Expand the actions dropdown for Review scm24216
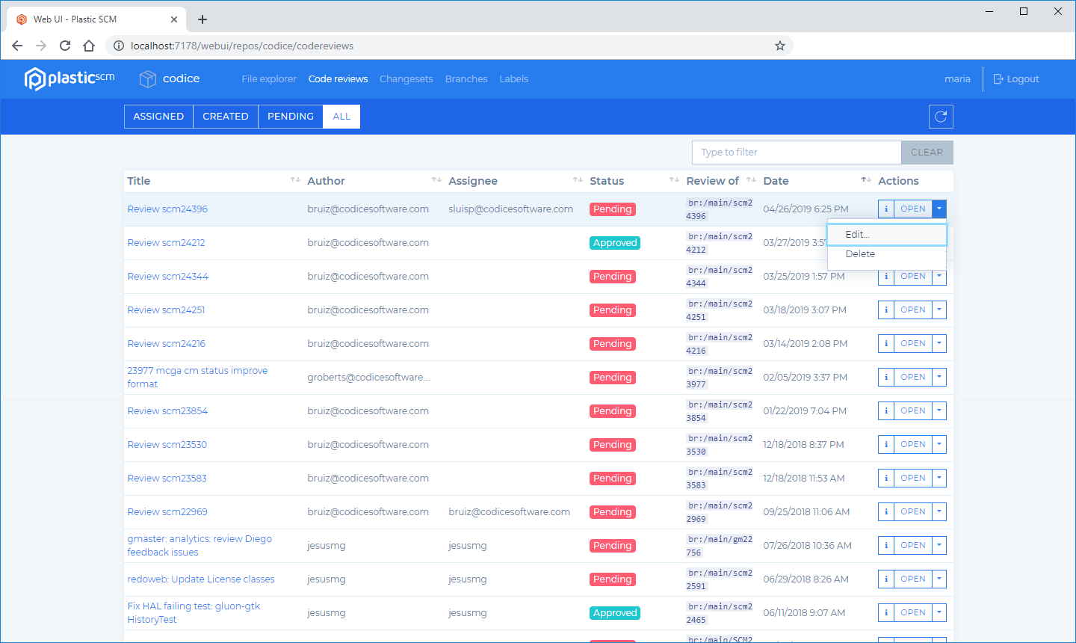The width and height of the screenshot is (1076, 643). click(939, 344)
